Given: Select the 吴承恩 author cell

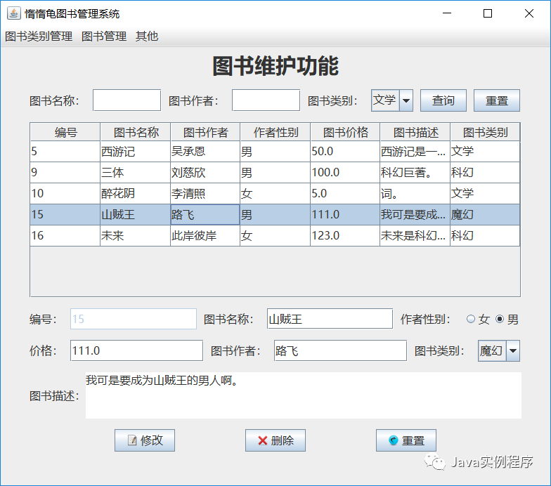Looking at the screenshot, I should tap(205, 152).
